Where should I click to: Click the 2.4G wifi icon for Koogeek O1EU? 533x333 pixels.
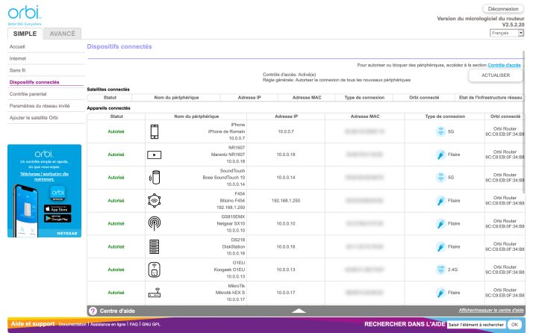pos(440,270)
